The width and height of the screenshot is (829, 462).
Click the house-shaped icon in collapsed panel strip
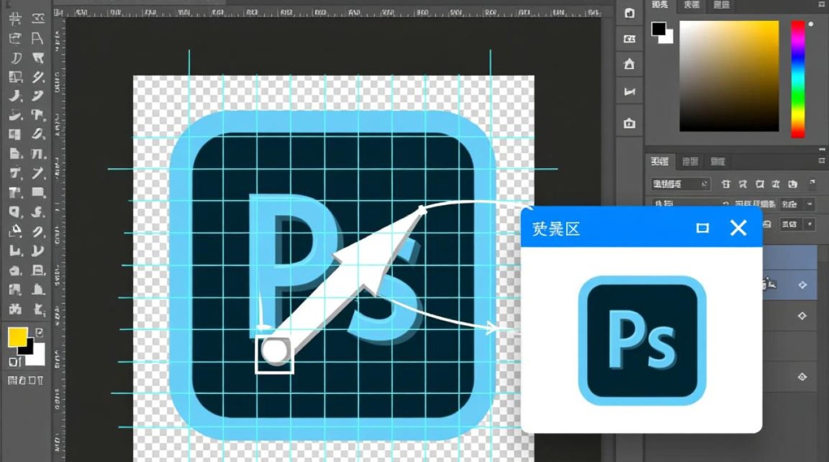coord(630,64)
